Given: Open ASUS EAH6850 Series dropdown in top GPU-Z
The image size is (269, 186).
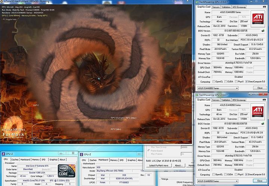Looking at the screenshot, I should (x=218, y=88).
